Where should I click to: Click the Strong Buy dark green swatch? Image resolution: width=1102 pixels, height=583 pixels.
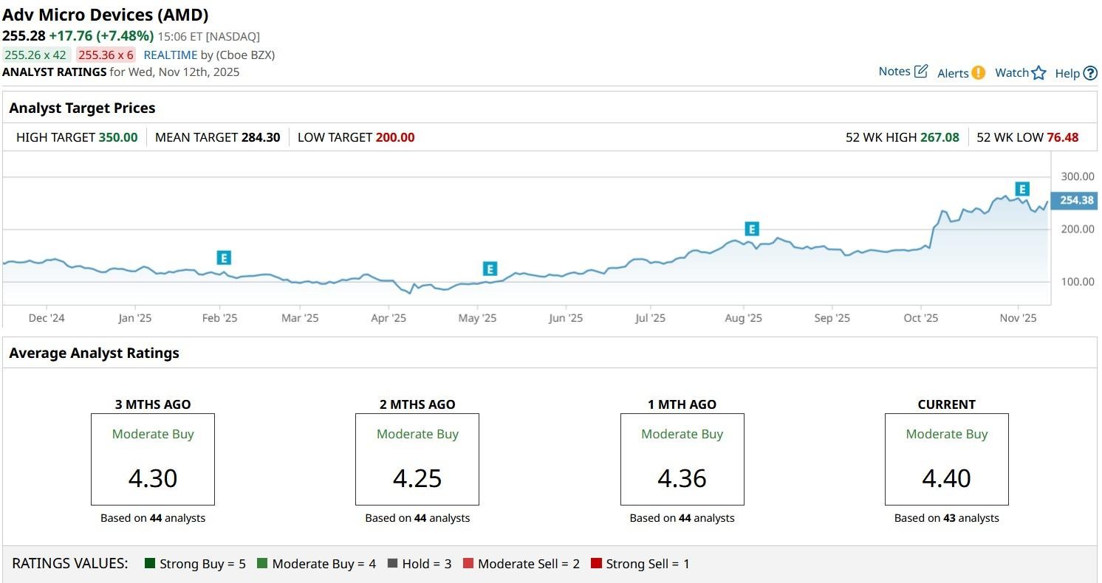(x=150, y=564)
